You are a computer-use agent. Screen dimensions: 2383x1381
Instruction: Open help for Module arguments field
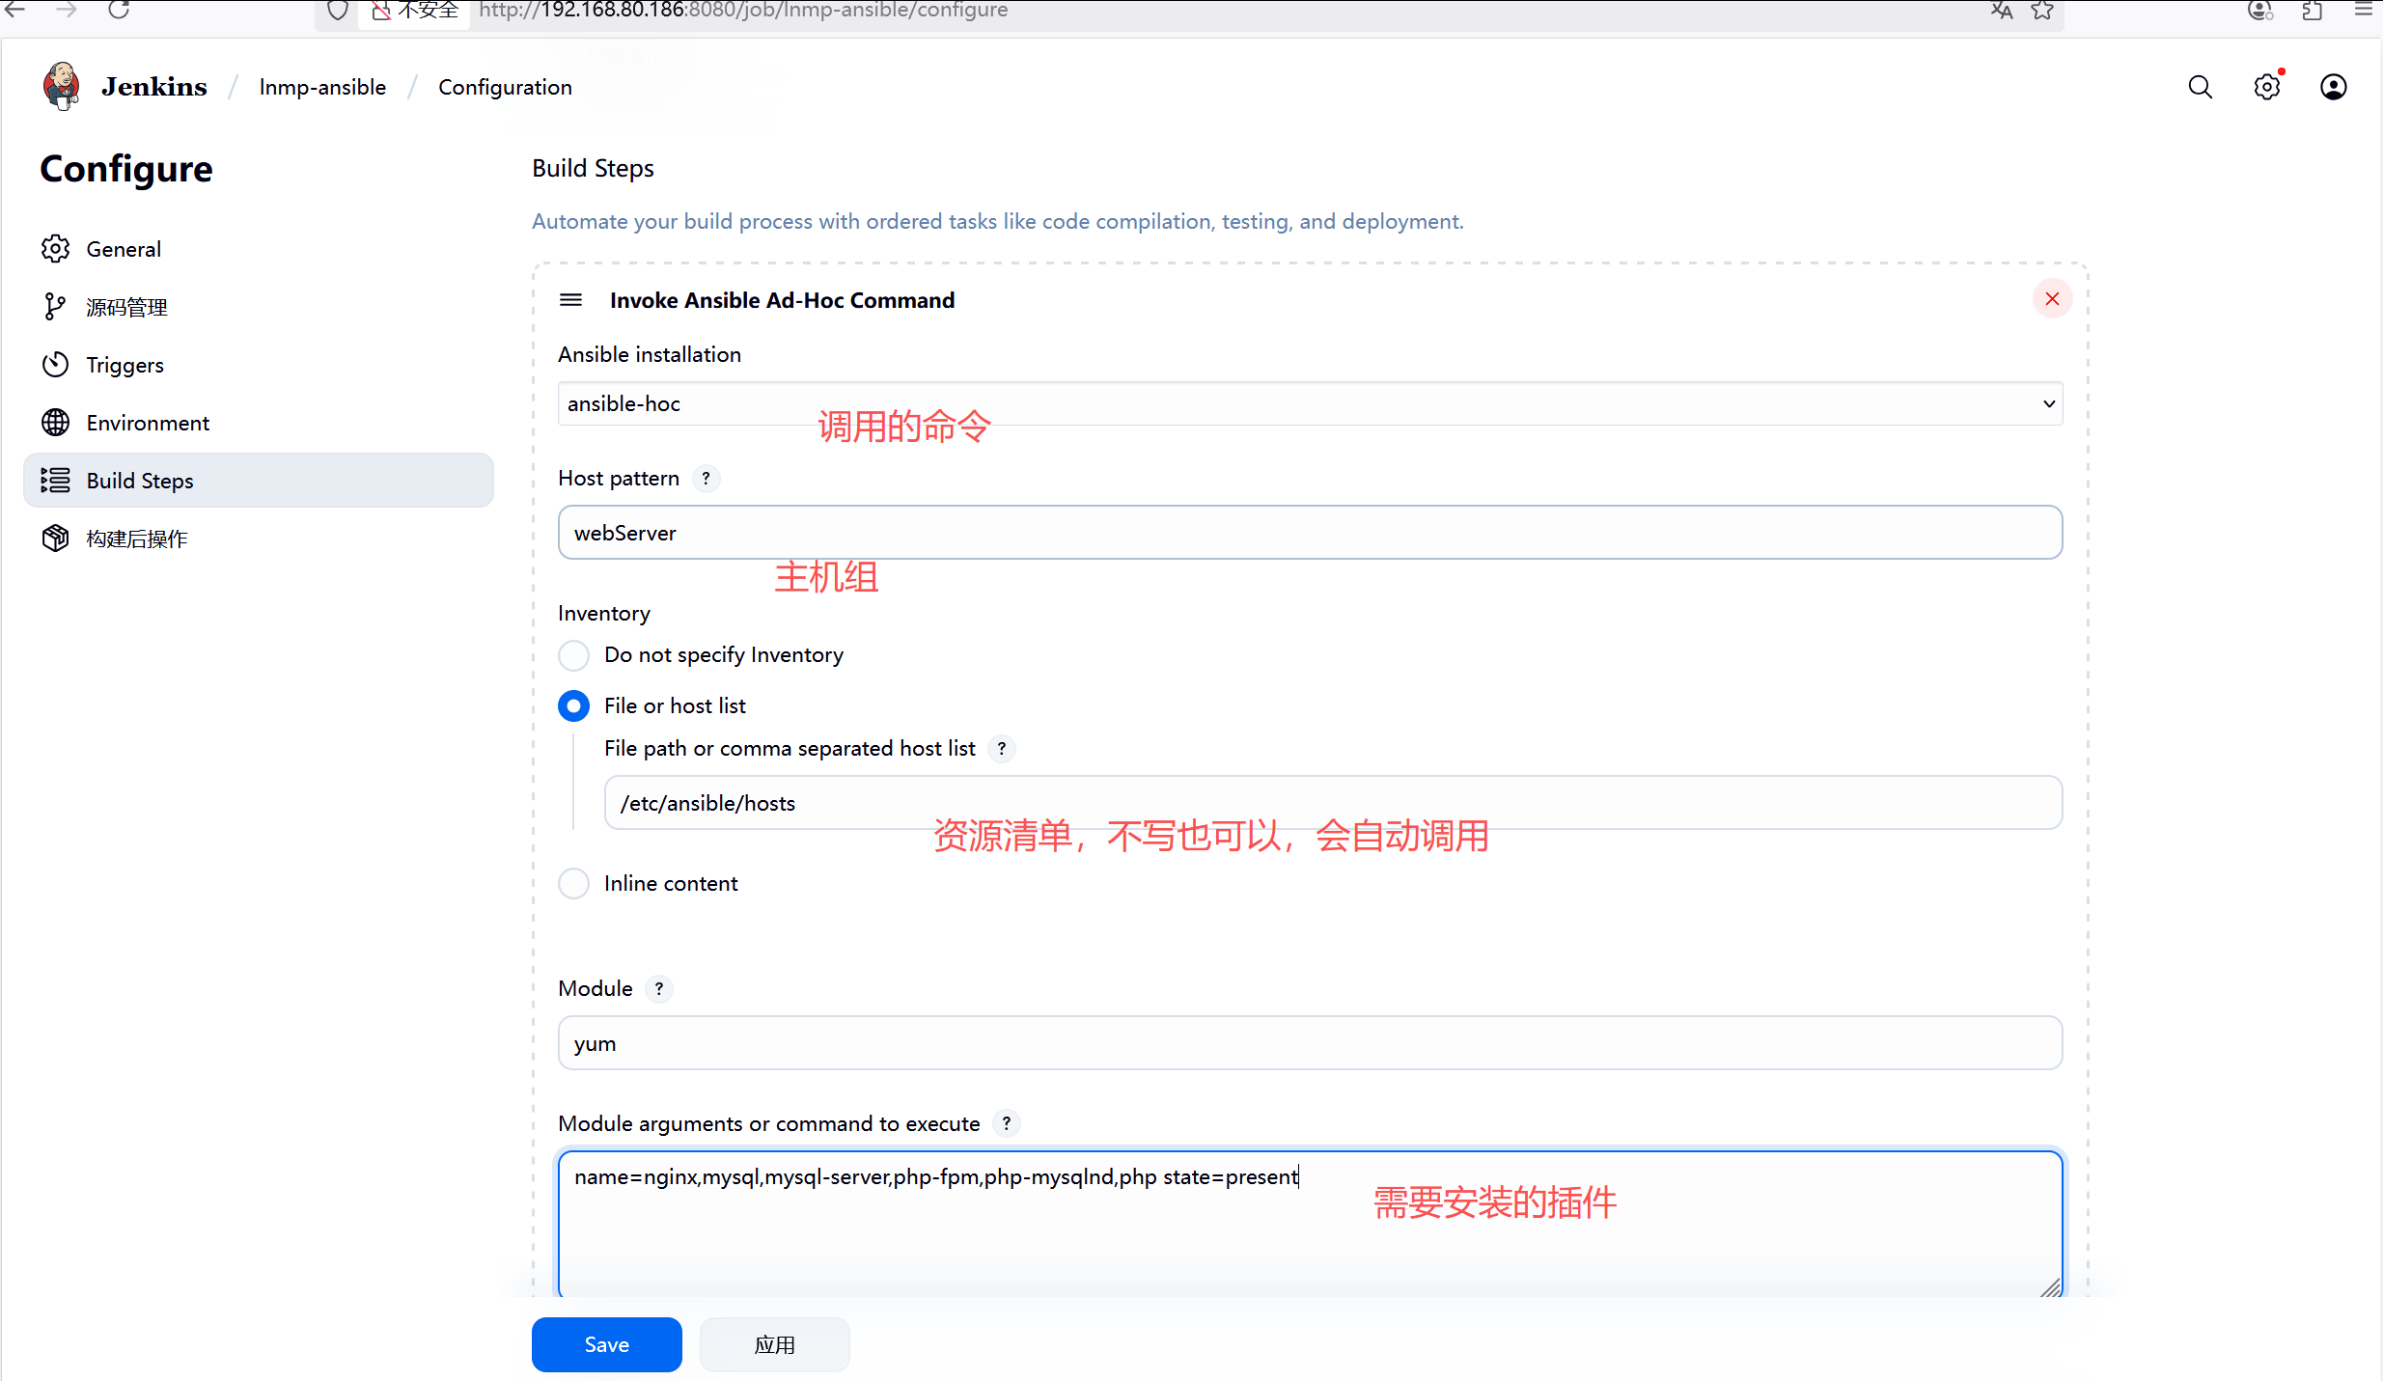[x=1007, y=1124]
